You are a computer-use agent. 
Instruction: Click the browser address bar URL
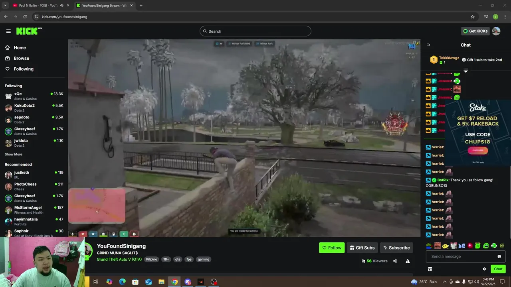coord(64,17)
